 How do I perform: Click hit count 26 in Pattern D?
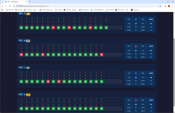tap(136, 105)
